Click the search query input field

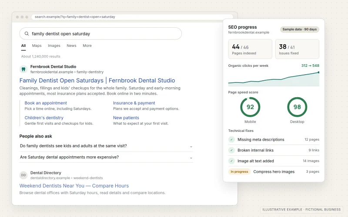pyautogui.click(x=100, y=34)
